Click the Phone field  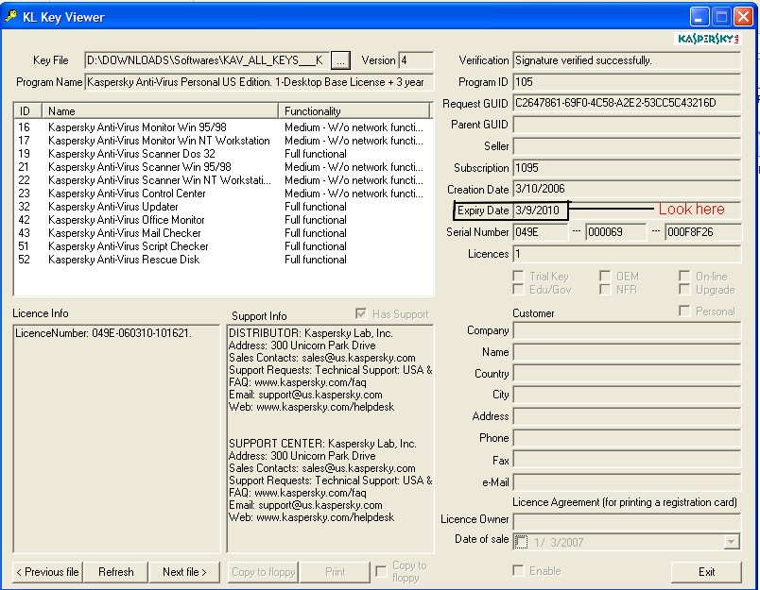point(627,438)
